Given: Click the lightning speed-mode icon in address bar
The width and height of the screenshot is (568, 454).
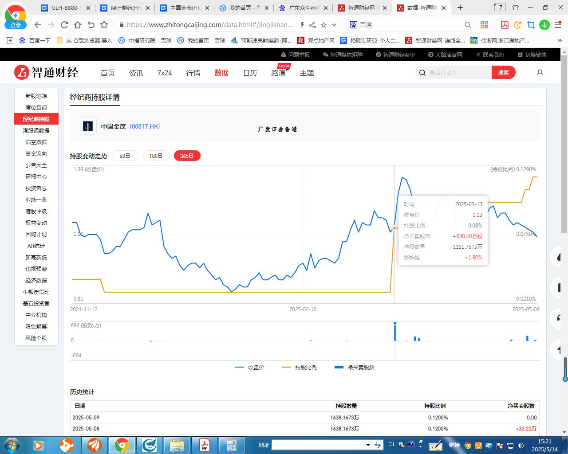Looking at the screenshot, I should [302, 25].
